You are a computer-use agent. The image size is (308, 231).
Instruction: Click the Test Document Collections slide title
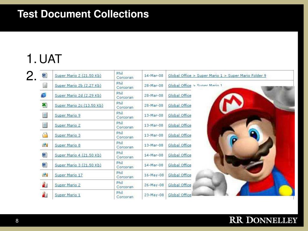click(x=83, y=14)
